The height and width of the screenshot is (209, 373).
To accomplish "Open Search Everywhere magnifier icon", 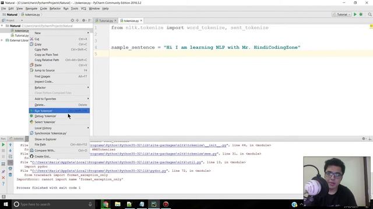I will point(370,15).
